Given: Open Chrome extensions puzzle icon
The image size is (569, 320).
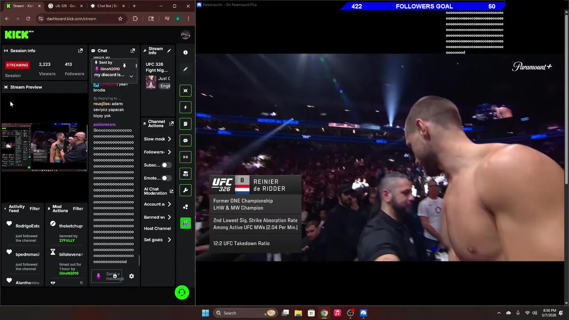Looking at the screenshot, I should [x=135, y=19].
